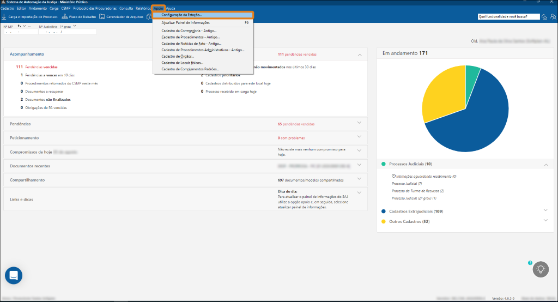Close the open Apoio menu
The image size is (558, 302).
coord(159,8)
